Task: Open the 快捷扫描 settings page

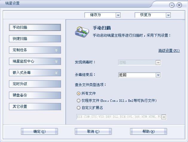Action: pos(35,39)
